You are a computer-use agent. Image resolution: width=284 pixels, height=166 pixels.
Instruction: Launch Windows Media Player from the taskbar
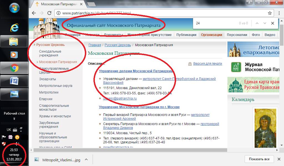(14, 55)
